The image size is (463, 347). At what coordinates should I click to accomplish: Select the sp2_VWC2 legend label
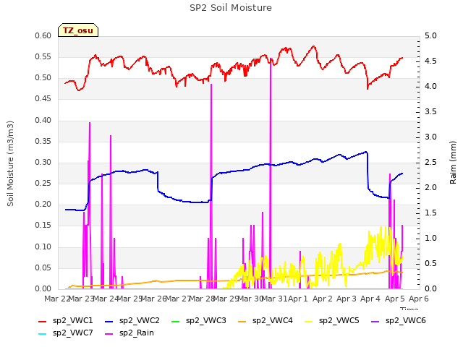140,320
